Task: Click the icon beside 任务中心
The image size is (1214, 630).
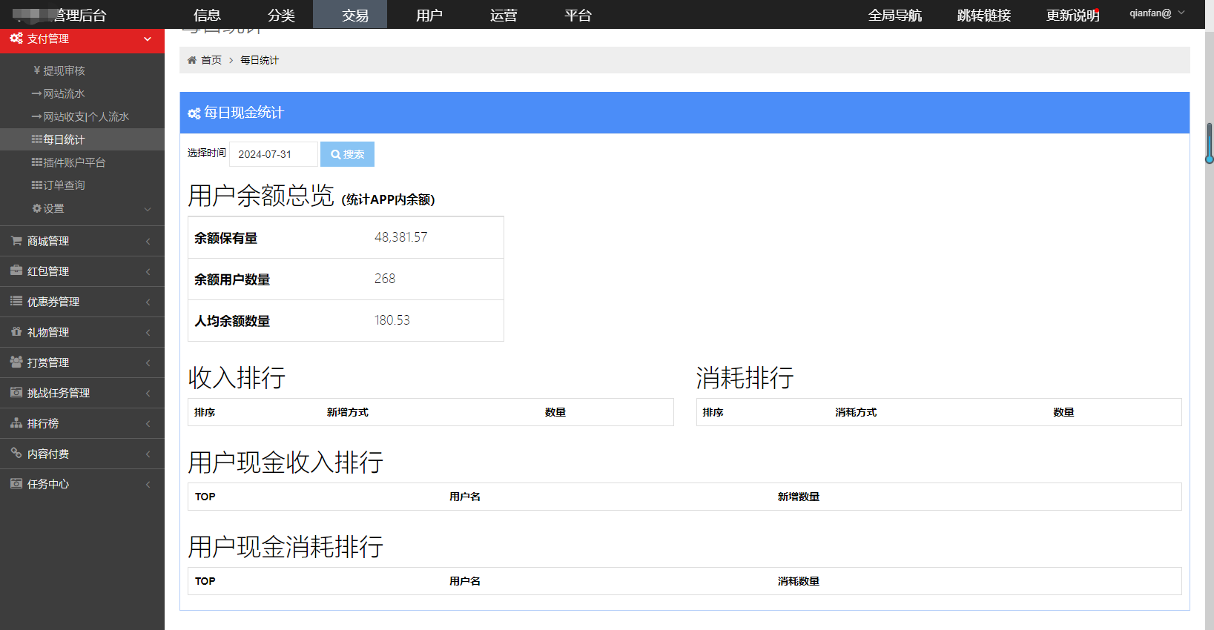Action: 16,484
